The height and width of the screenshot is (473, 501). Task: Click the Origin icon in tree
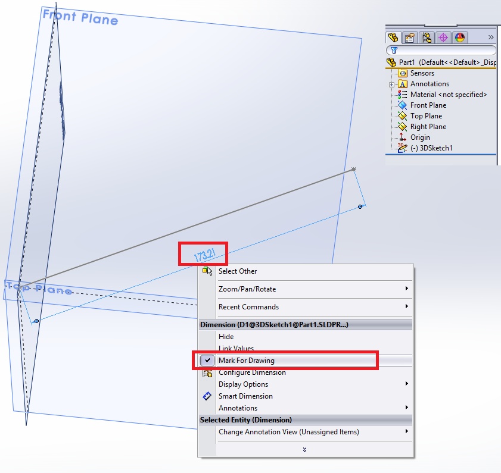[403, 137]
